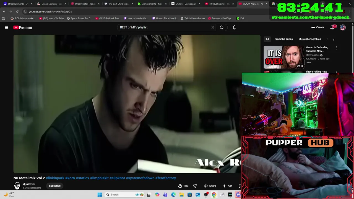354x199 pixels.
Task: Dislike the video with thumbs down
Action: (195, 186)
